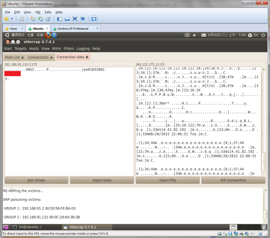This screenshot has height=238, width=270.
Task: Open the volume control in Ubuntu panel
Action: 195,35
